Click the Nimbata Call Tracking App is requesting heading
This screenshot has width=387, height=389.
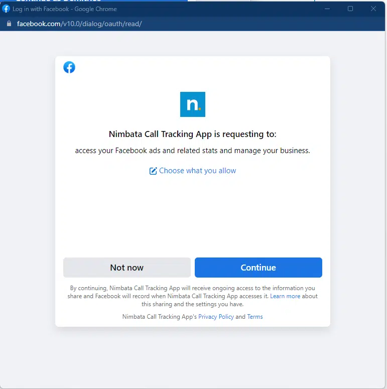coord(193,134)
